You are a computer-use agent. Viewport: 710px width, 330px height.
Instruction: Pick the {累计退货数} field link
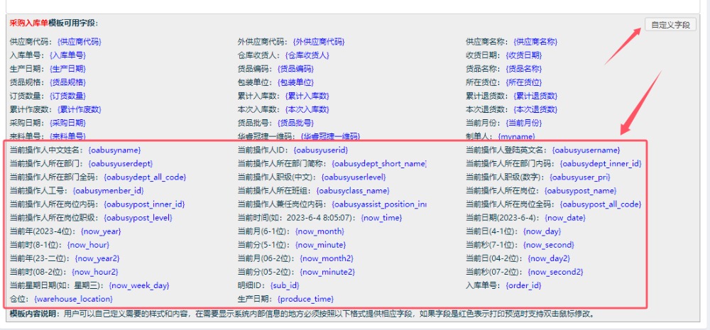tap(535, 96)
